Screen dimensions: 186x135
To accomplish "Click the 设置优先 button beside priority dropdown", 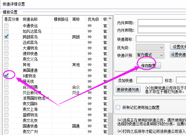I will point(178,47).
